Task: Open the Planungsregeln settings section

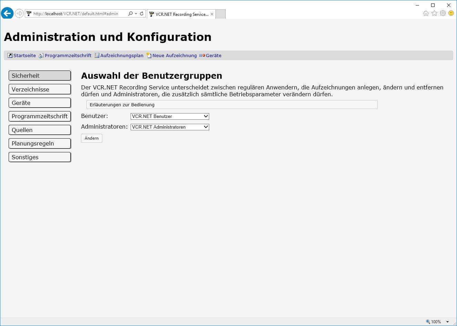Action: (x=40, y=143)
